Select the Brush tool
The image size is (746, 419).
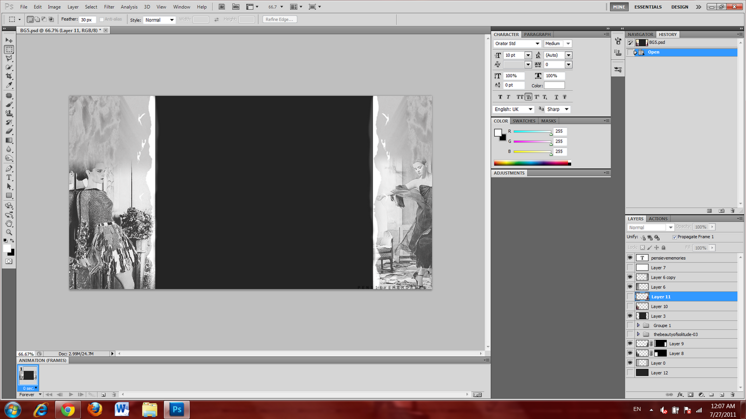pyautogui.click(x=8, y=103)
